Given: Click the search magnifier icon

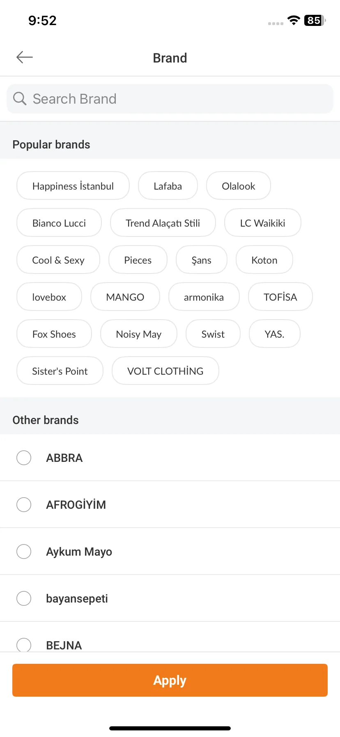Looking at the screenshot, I should [20, 99].
